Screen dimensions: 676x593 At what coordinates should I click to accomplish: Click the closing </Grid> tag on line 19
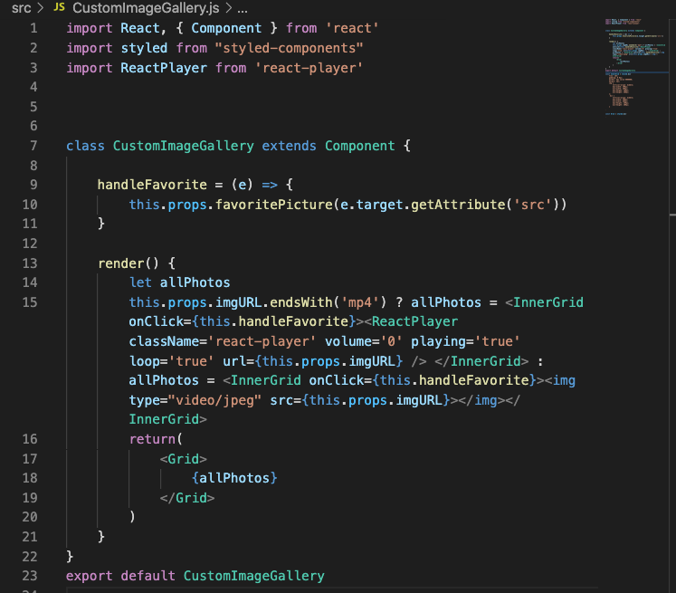coord(187,498)
